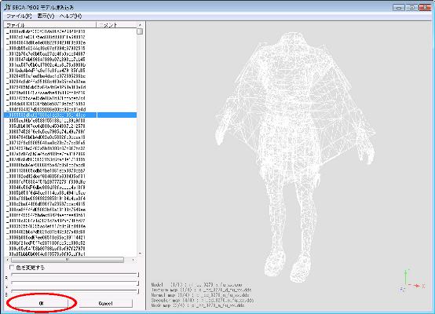The width and height of the screenshot is (435, 314).
Task: Open the ヘルプ(H) menu
Action: (71, 16)
